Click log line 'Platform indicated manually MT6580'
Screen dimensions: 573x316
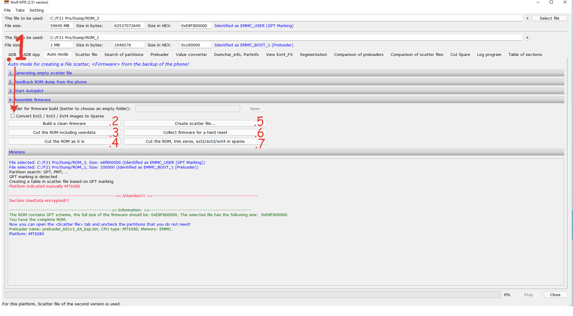44,186
